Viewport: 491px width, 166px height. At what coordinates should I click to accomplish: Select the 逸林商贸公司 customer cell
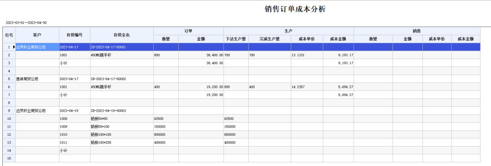point(37,79)
